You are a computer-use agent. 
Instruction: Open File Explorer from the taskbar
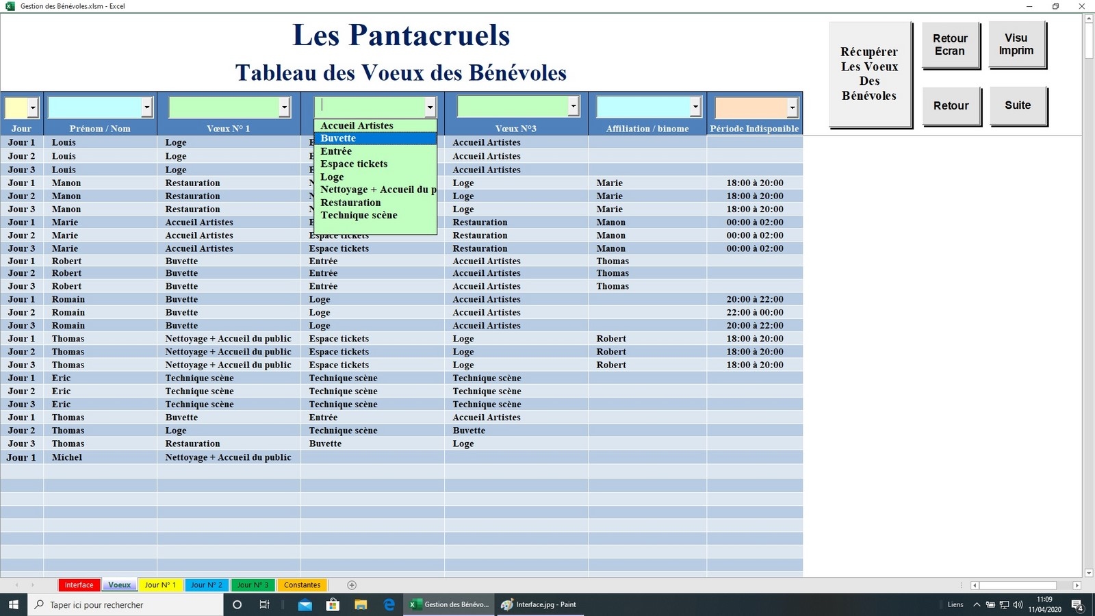361,604
